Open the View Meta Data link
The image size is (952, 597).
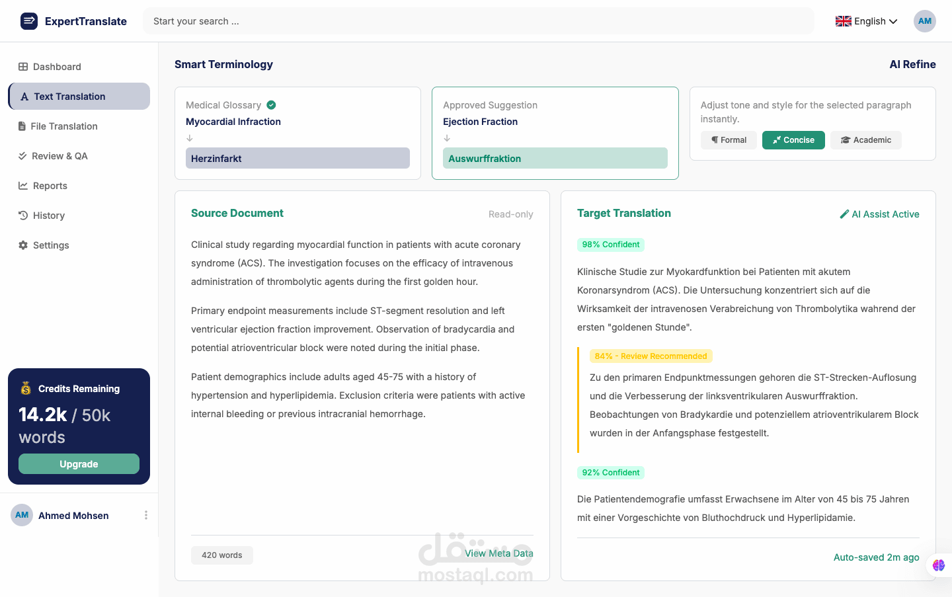(x=499, y=553)
